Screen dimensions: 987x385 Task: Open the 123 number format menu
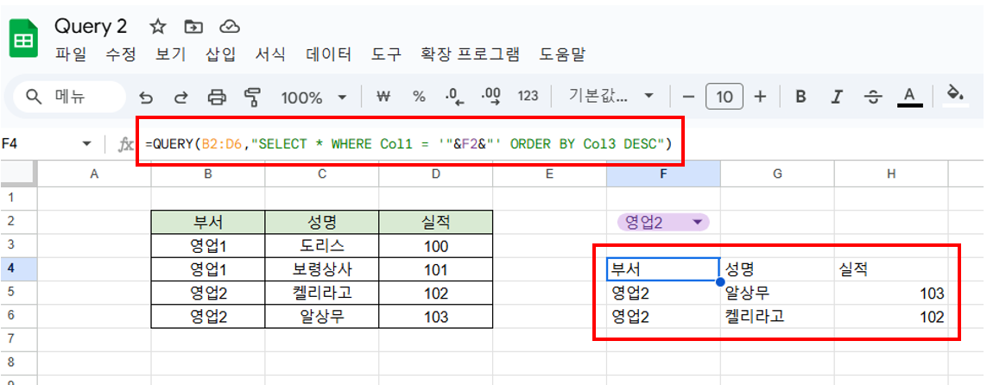click(x=528, y=97)
